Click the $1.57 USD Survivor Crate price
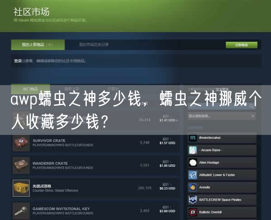271x220 pixels. pos(167,143)
